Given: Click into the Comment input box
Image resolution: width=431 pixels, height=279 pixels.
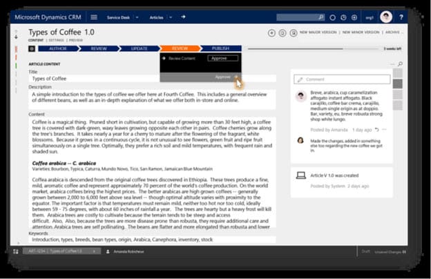Looking at the screenshot, I should (342, 79).
